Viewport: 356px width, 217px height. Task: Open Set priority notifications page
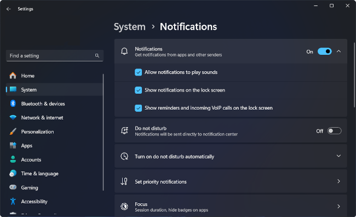(x=231, y=181)
